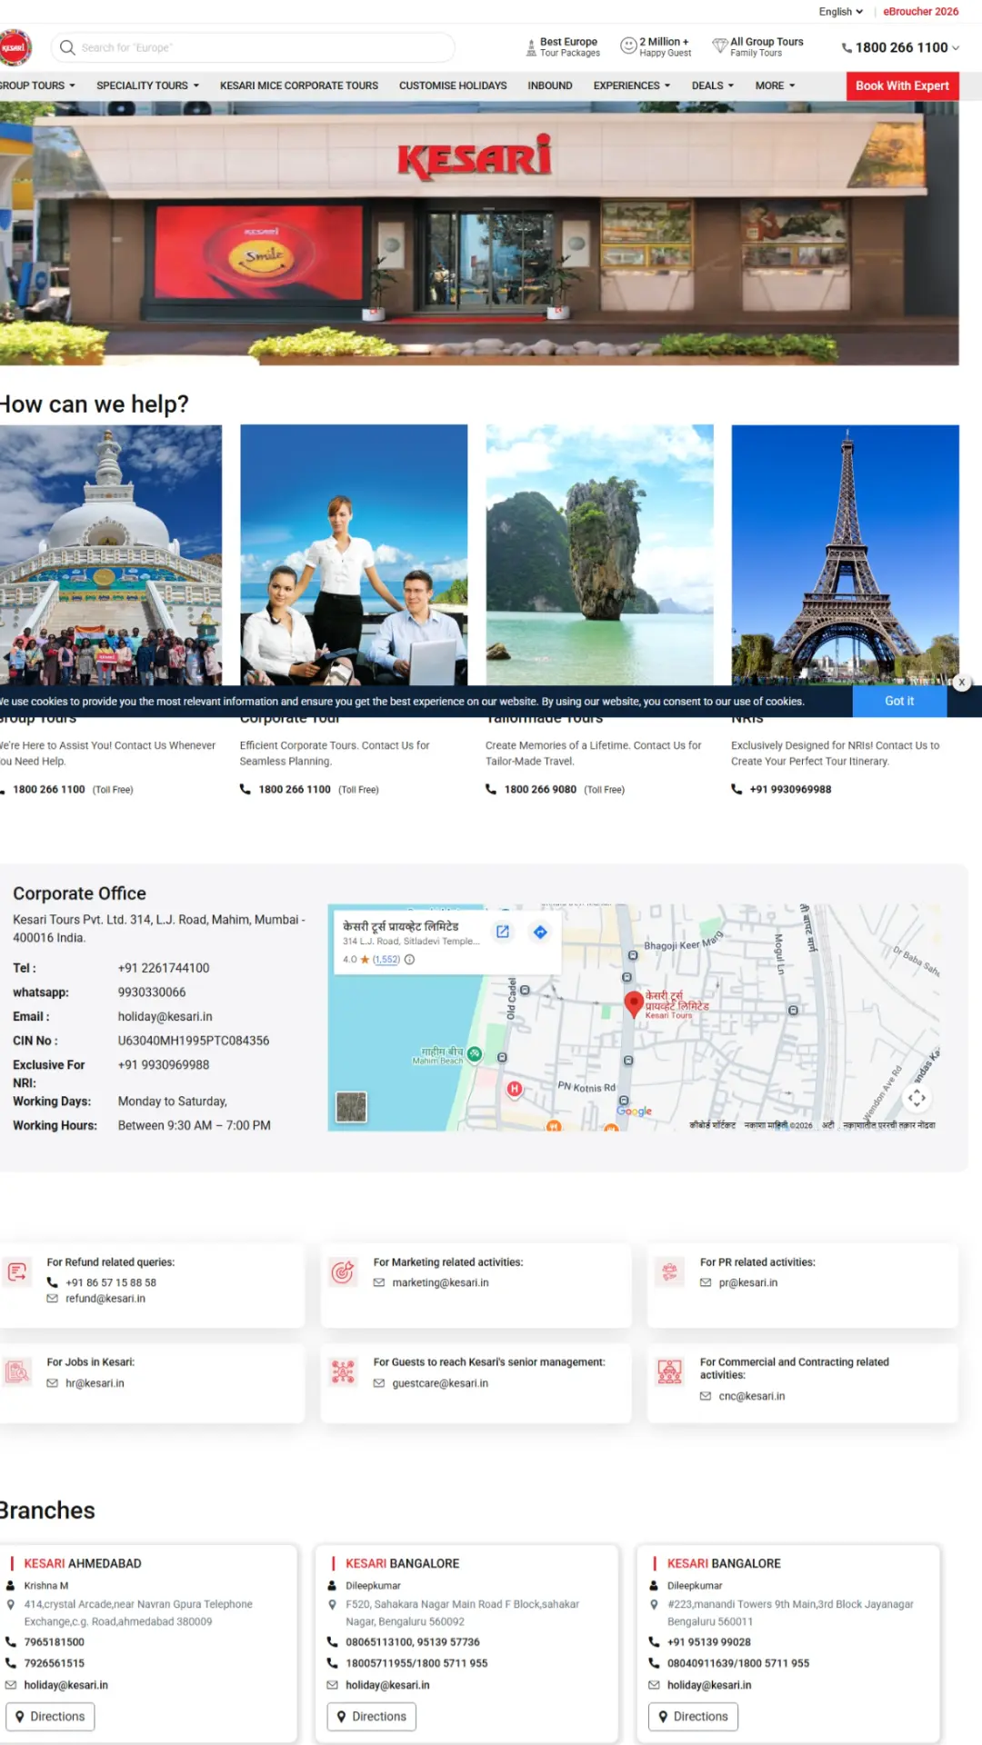Image resolution: width=982 pixels, height=1745 pixels.
Task: Expand the Group Tours menu
Action: pos(37,85)
